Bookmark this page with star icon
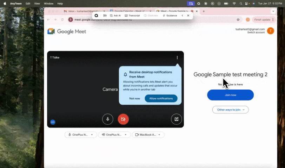The width and height of the screenshot is (285, 168). 238,20
